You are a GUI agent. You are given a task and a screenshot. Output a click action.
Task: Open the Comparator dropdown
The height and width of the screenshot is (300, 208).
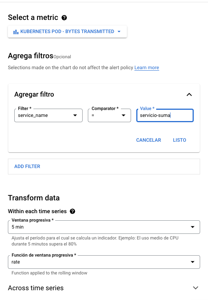[x=109, y=115]
